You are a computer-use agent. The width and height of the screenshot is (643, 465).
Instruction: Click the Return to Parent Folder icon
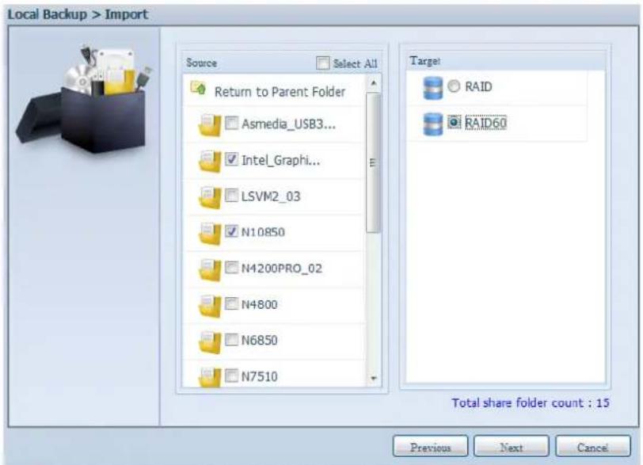point(199,88)
